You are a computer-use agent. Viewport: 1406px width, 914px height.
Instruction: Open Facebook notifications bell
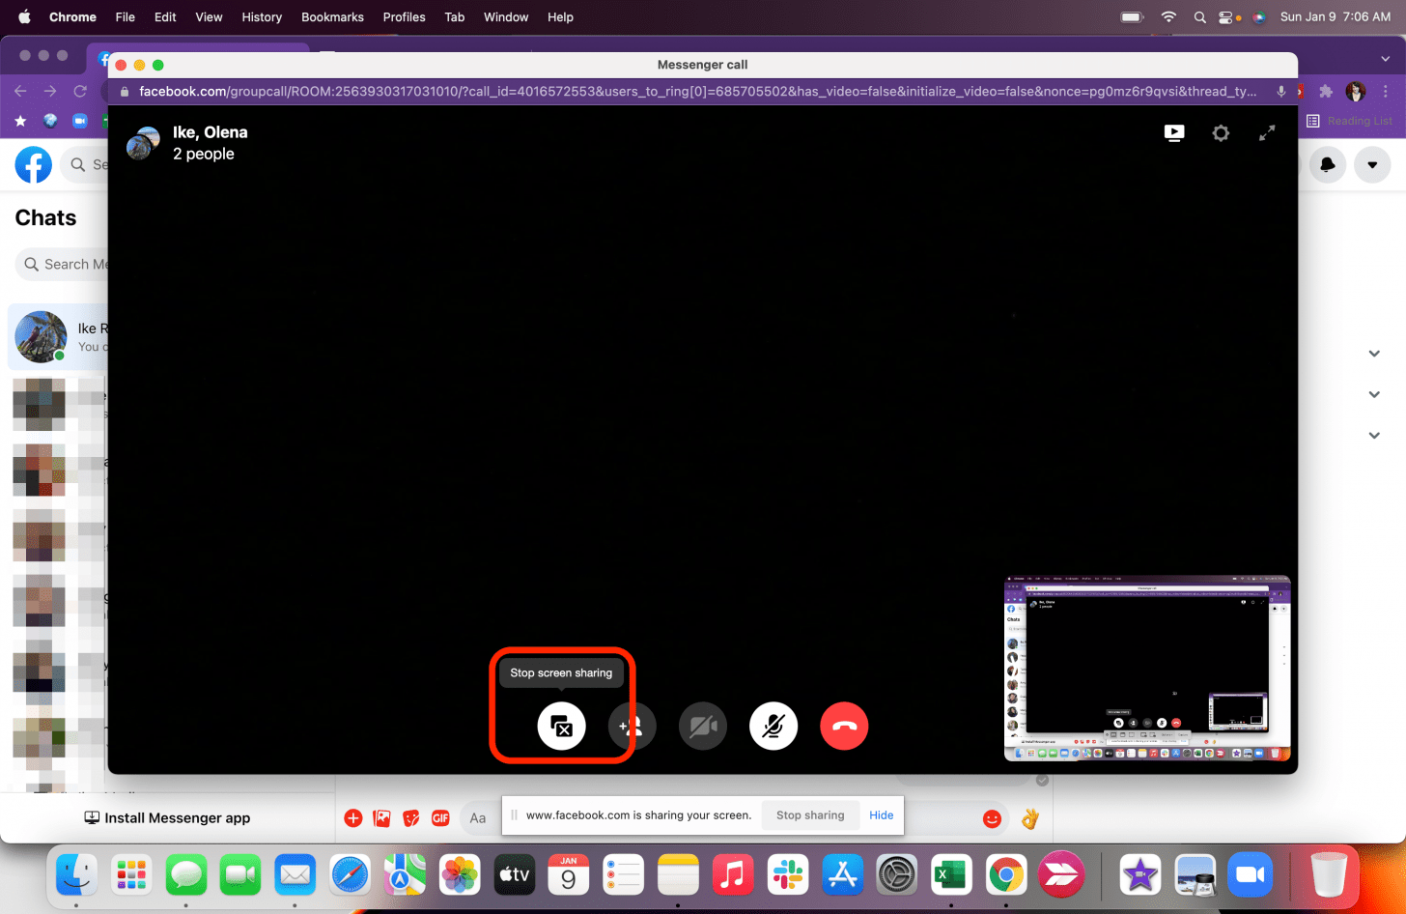tap(1328, 164)
